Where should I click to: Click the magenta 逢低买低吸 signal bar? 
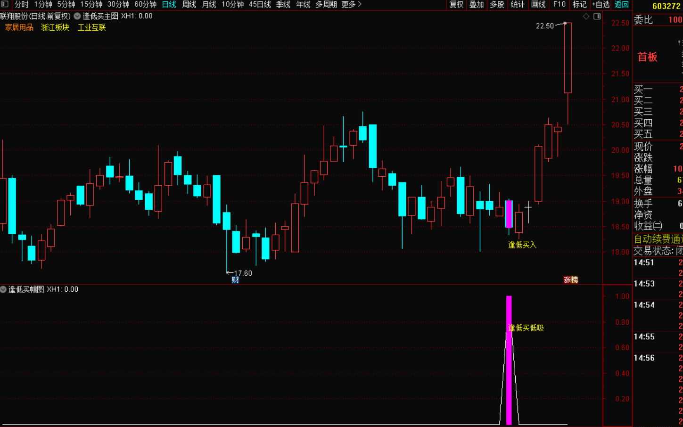click(509, 361)
